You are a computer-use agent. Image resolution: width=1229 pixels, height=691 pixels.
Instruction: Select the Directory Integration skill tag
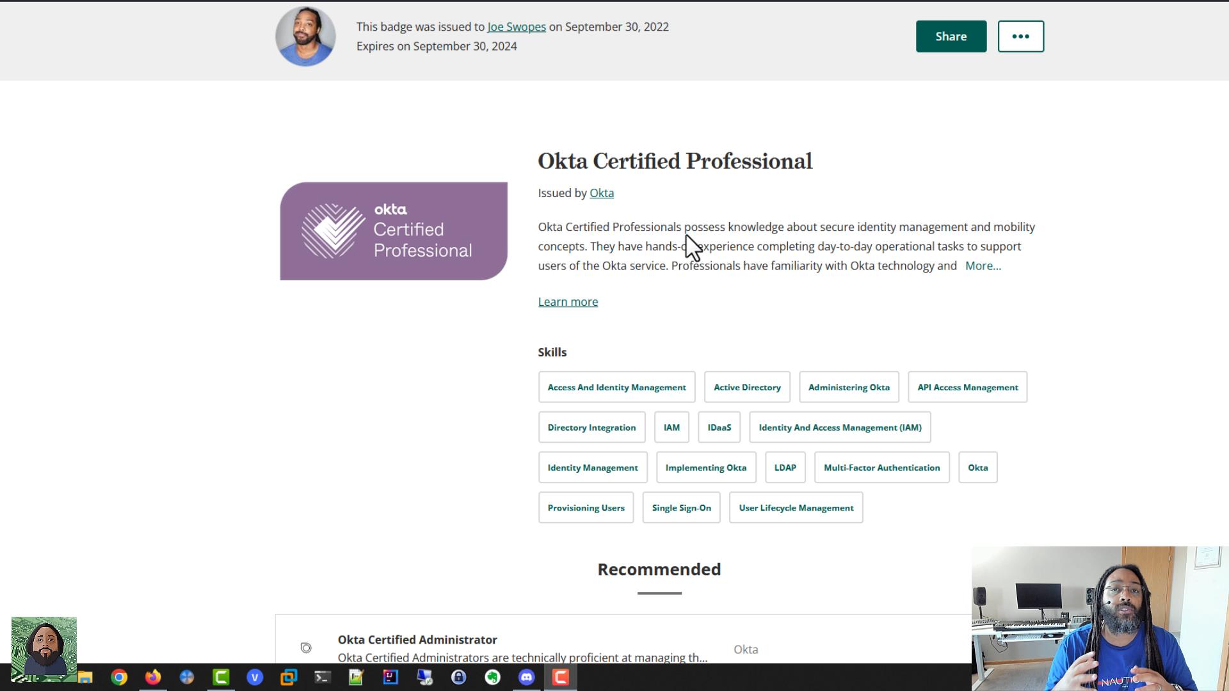(x=591, y=427)
